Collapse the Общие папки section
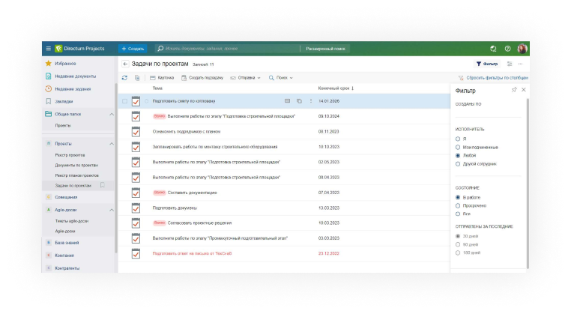This screenshot has width=571, height=314. 112,114
